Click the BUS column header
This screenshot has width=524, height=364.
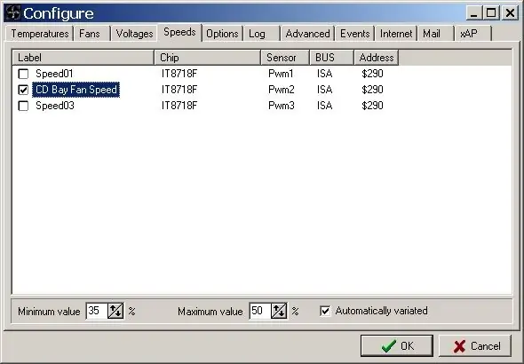[x=331, y=58]
